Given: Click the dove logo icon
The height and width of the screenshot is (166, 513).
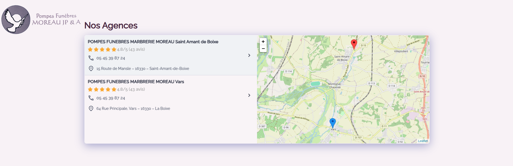Looking at the screenshot, I should point(16,20).
